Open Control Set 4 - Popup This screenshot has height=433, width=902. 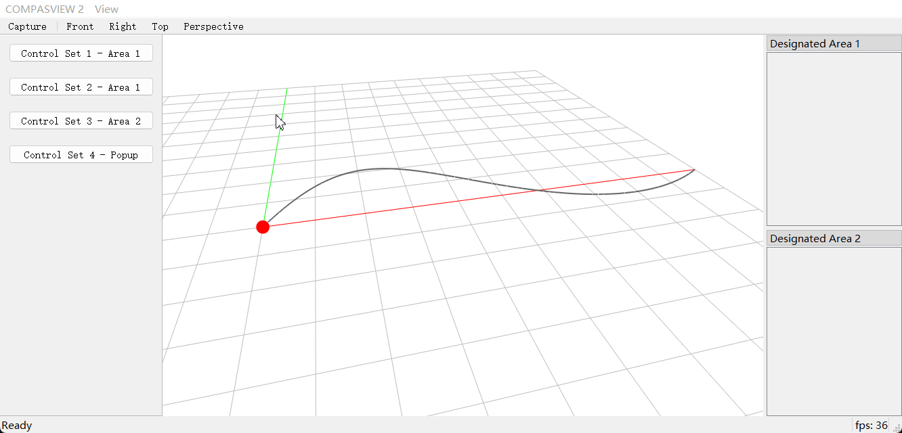81,155
